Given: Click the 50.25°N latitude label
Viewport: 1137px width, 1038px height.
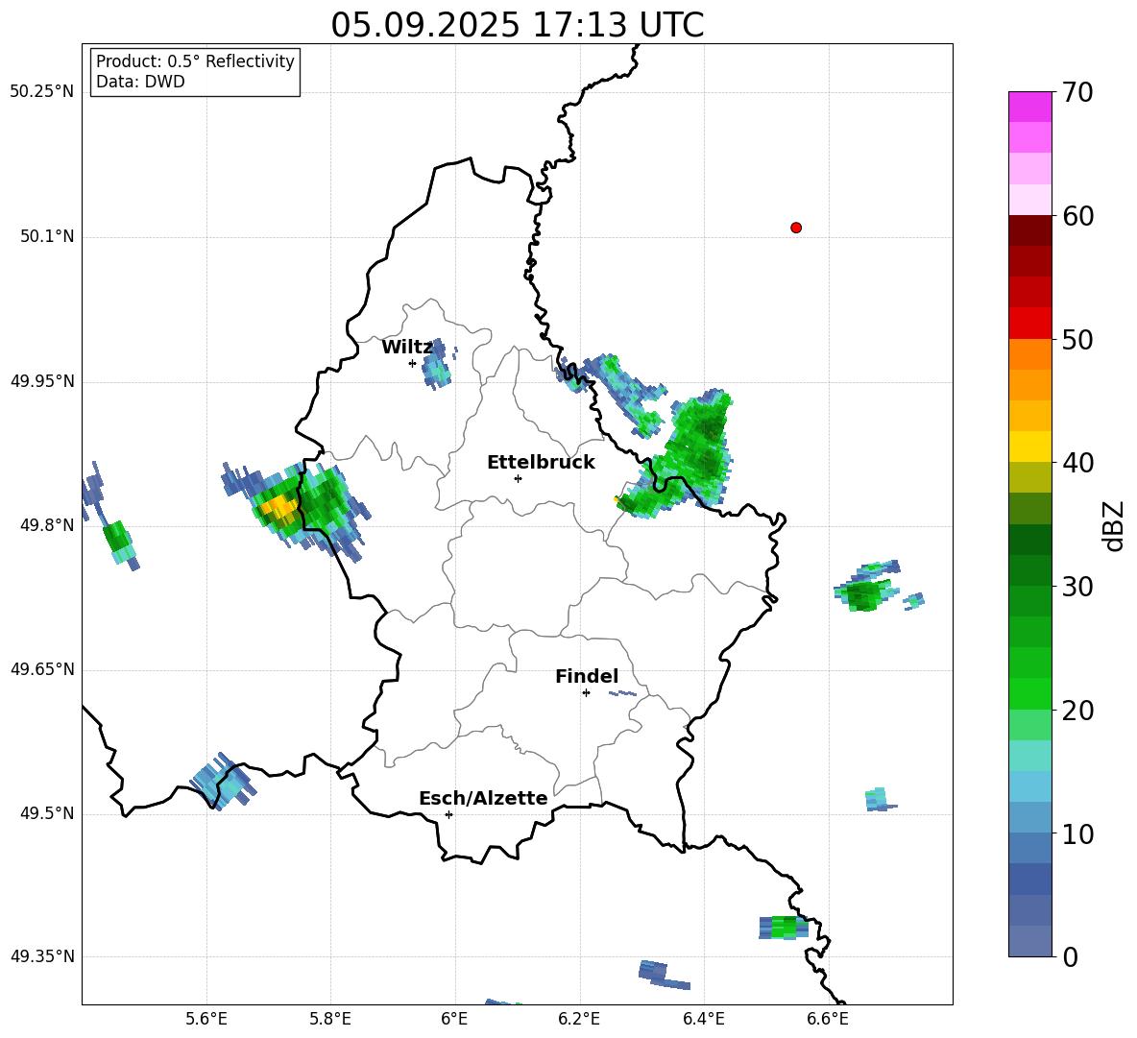Looking at the screenshot, I should click(x=42, y=92).
